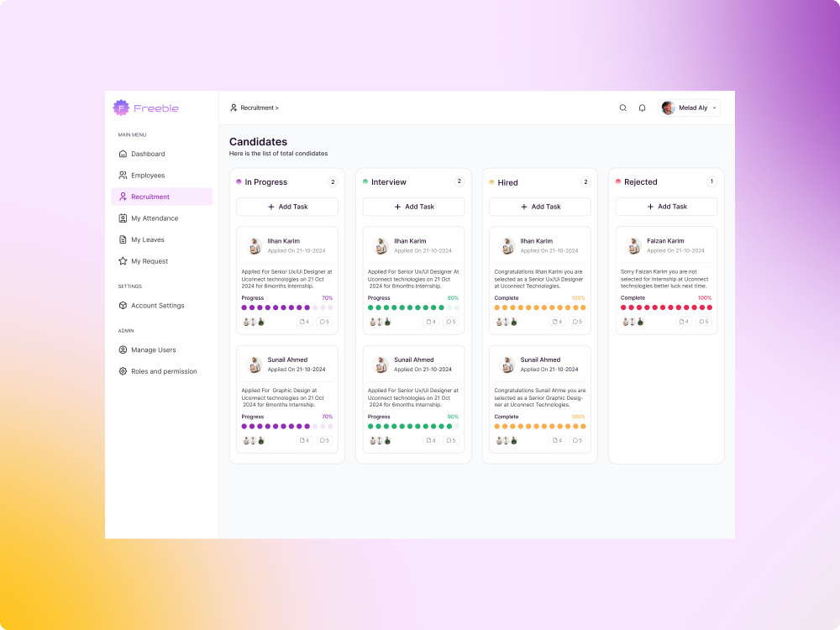Add Task in In Progress column
The width and height of the screenshot is (840, 630).
(287, 207)
